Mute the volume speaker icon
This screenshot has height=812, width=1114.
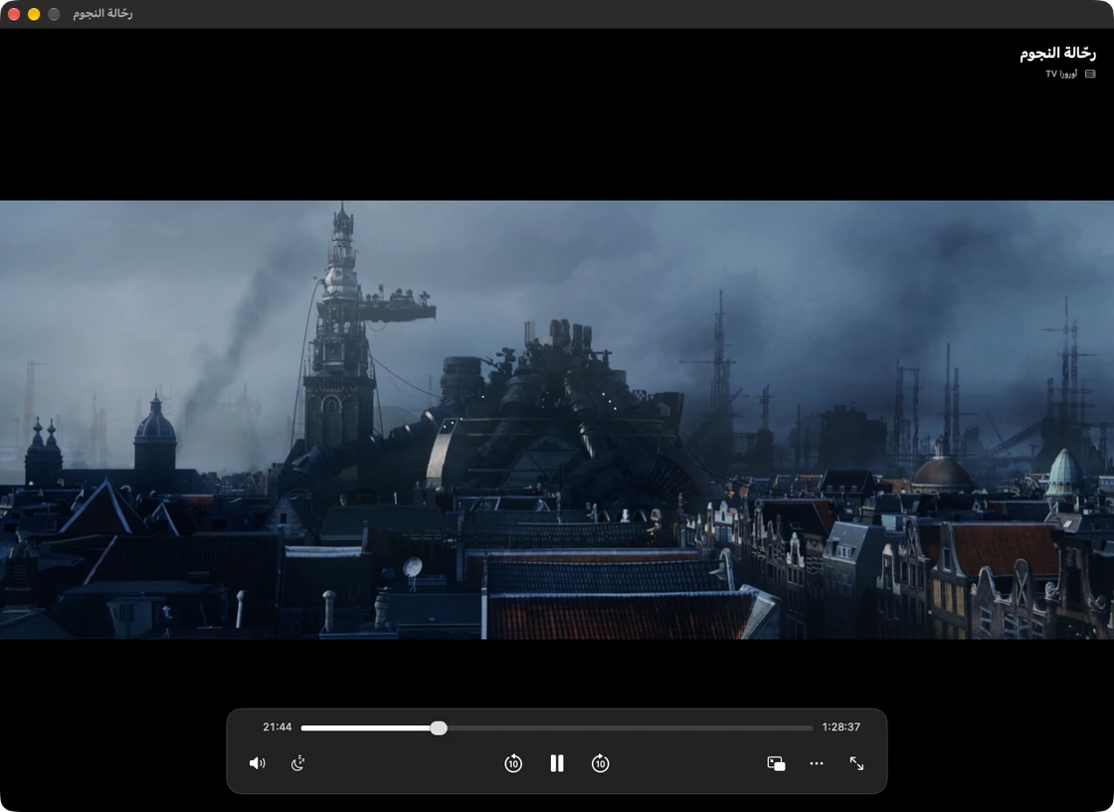[258, 763]
